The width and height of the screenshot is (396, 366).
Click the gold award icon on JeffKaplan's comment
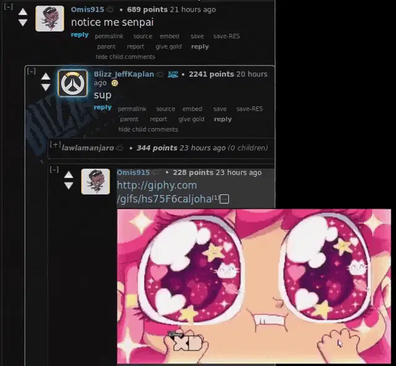pos(114,83)
